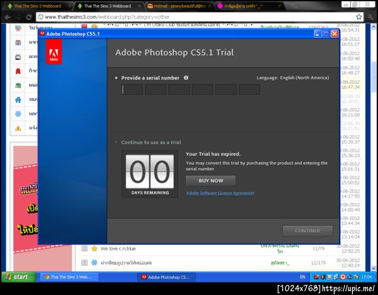This screenshot has height=295, width=378.
Task: Click the browser scrollbar up arrow
Action: (374, 26)
